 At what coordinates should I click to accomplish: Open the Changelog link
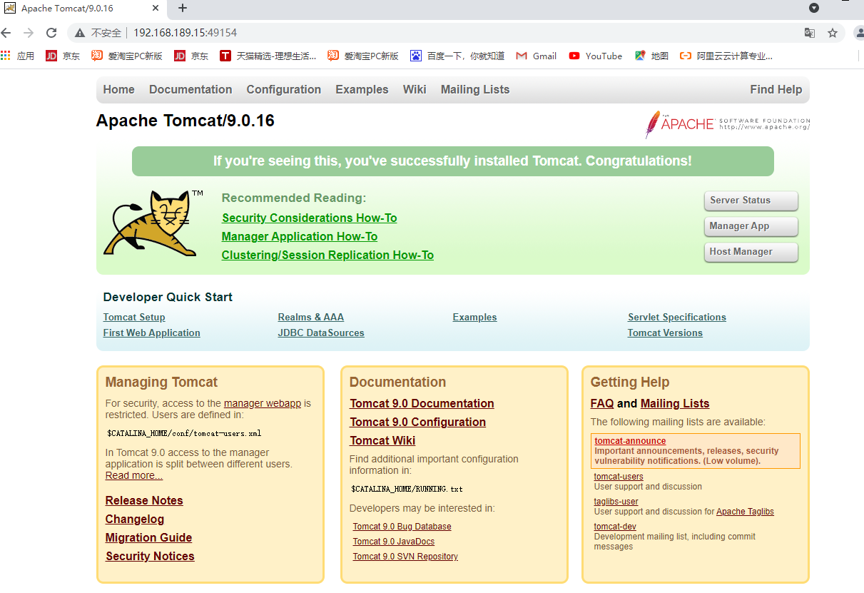pos(135,519)
